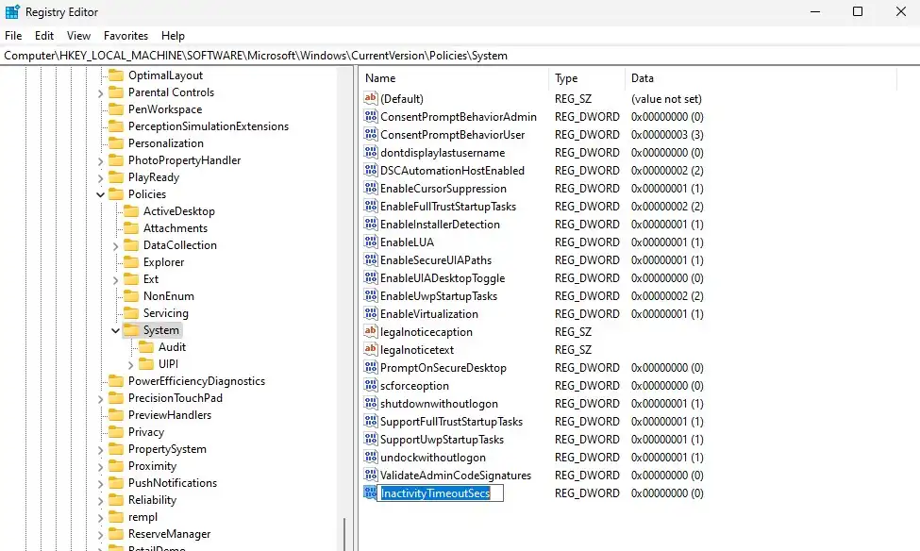Select the Proximity key
920x551 pixels.
point(152,466)
